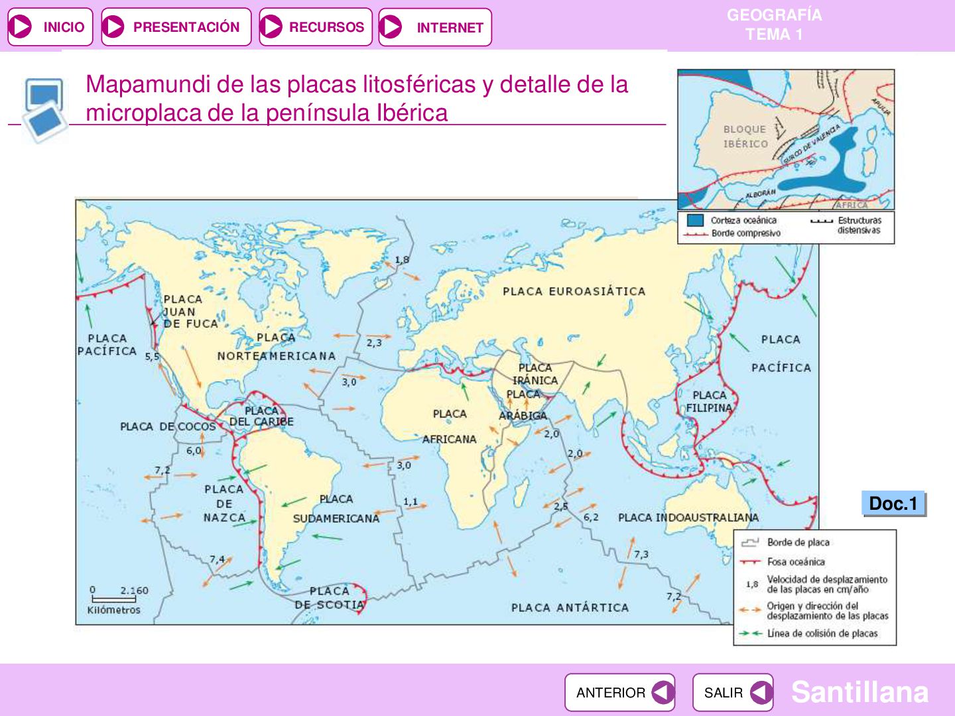955x716 pixels.
Task: Click PLACA EUROASIÁTICA on the world map
Action: [574, 291]
